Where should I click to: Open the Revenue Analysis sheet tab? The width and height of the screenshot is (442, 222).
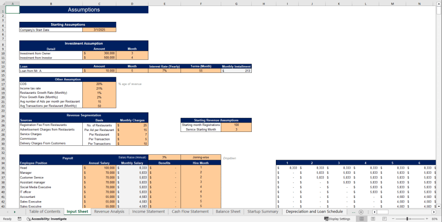(109, 212)
